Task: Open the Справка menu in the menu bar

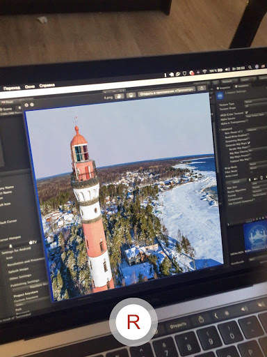Action: coord(47,85)
